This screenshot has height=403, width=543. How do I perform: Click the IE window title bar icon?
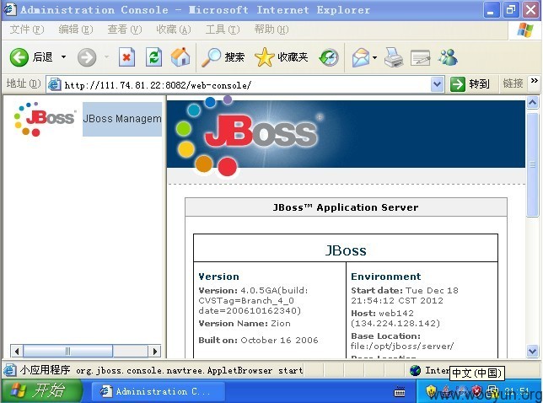(x=10, y=9)
